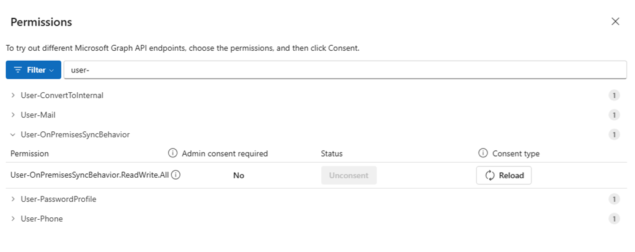Click the count badge on User-OnPremisesSyncBehavior row

click(614, 134)
